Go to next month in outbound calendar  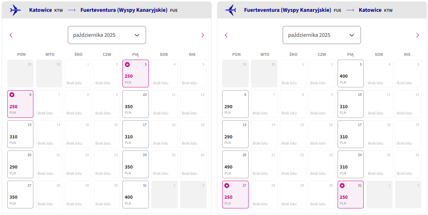point(203,35)
